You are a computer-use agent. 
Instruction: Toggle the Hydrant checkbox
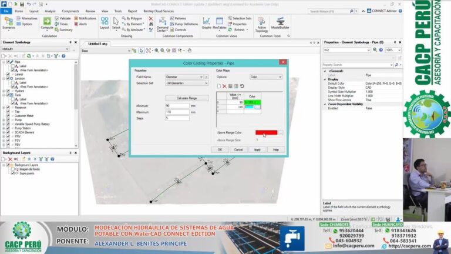(8, 91)
